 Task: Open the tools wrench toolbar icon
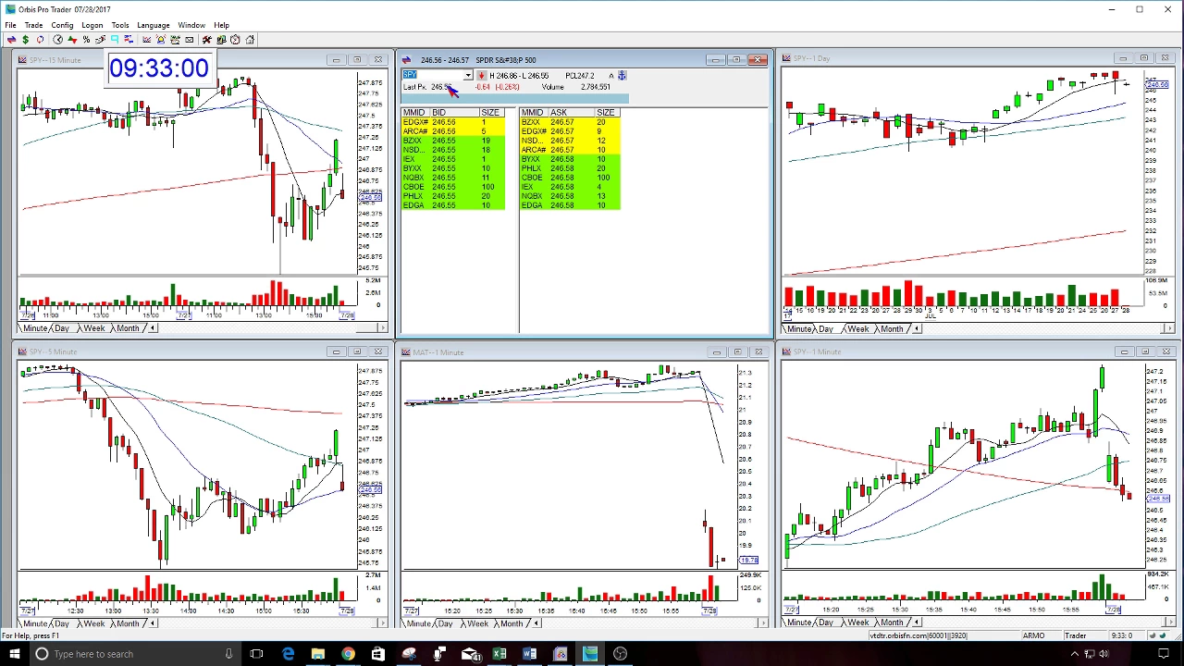pyautogui.click(x=207, y=39)
